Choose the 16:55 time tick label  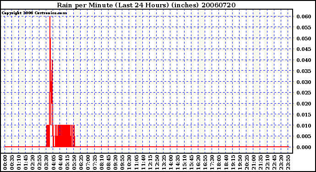[x=205, y=162]
